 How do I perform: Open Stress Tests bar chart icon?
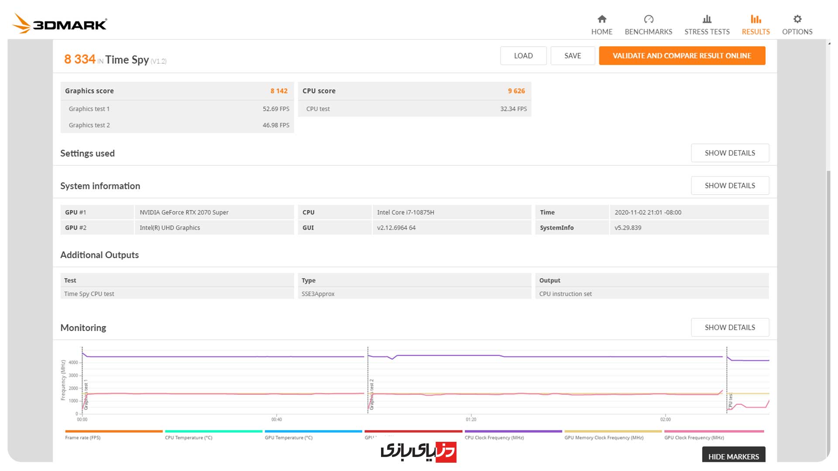point(707,19)
